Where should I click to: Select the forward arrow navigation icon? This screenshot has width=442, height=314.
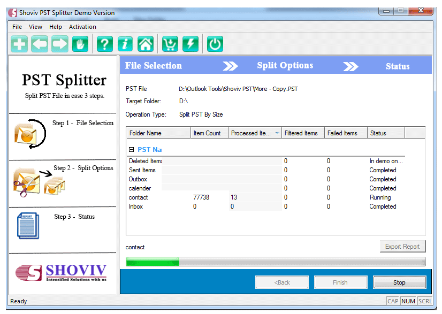pos(60,44)
